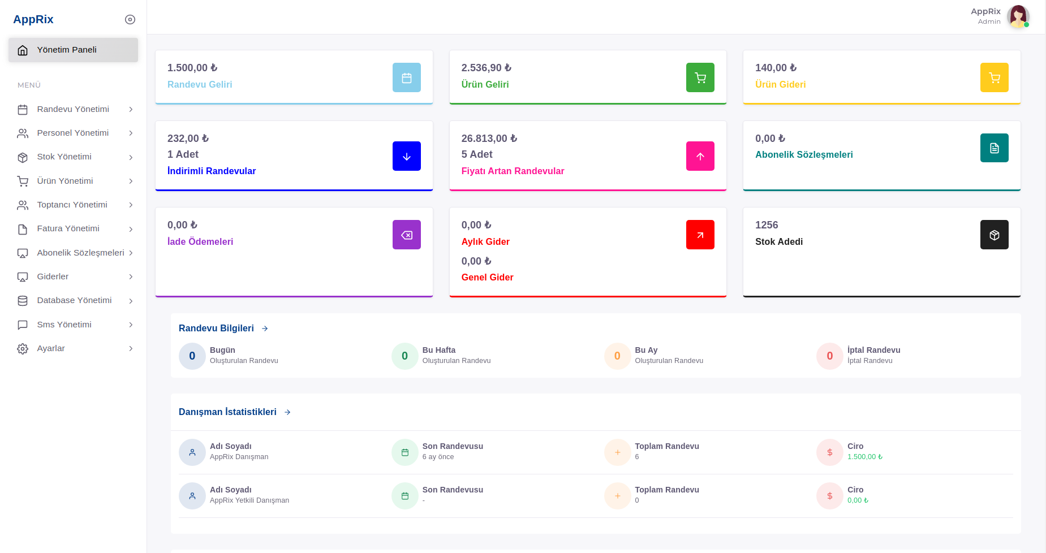Click the yellow cart icon in Ürün Gideri card
1046x553 pixels.
point(995,77)
